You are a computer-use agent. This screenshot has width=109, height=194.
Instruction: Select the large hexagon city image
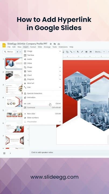[95, 104]
